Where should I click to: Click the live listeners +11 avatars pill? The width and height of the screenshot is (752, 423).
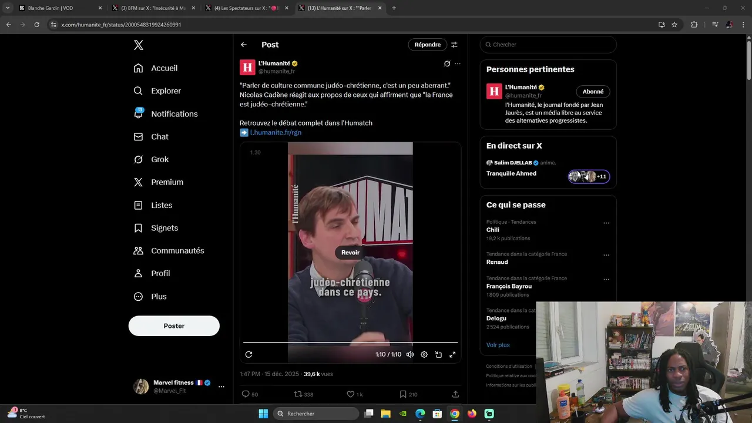[589, 176]
